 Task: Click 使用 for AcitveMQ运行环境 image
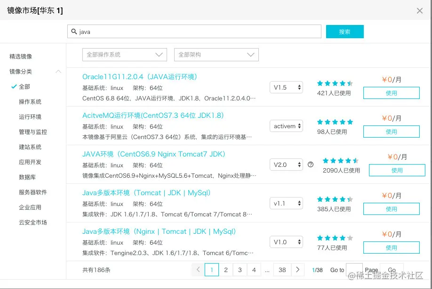point(391,132)
